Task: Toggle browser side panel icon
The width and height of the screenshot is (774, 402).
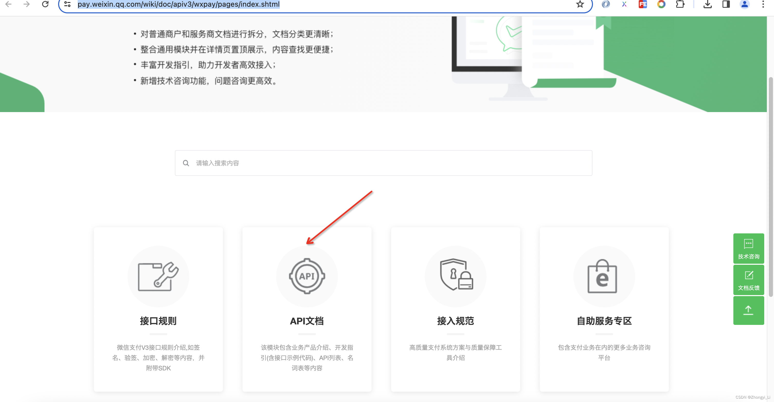Action: tap(726, 4)
